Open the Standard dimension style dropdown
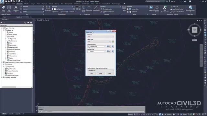 [62, 6]
